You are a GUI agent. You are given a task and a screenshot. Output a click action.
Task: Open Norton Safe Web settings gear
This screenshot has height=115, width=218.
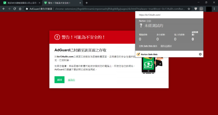point(200,54)
